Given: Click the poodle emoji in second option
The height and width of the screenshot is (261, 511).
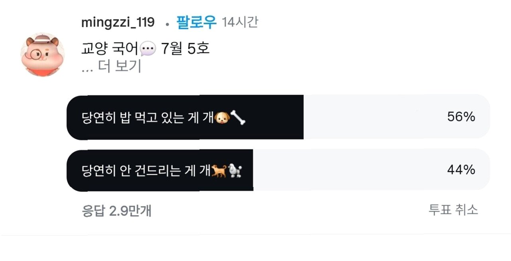Looking at the screenshot, I should point(235,171).
